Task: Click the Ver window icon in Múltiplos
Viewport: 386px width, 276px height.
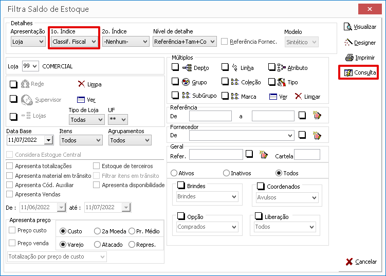Action: (273, 97)
